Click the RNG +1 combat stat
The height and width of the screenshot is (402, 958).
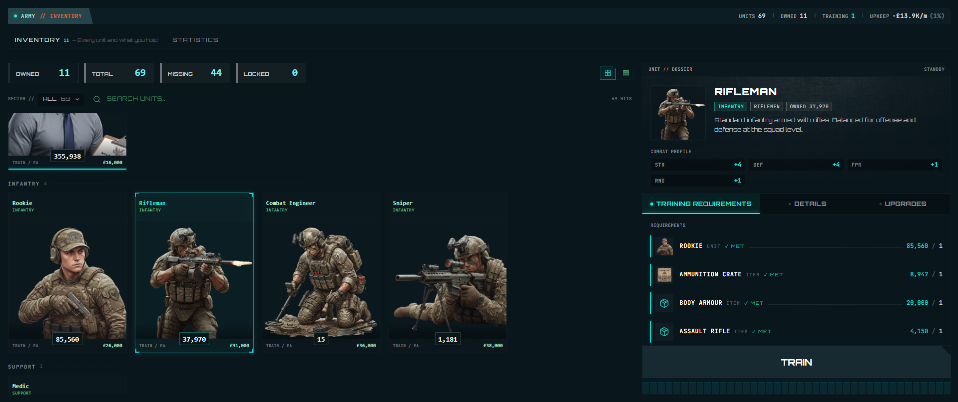pos(698,181)
